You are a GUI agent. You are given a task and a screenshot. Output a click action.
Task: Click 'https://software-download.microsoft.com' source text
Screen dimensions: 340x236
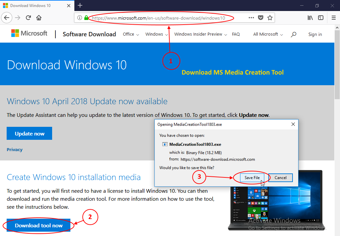pyautogui.click(x=218, y=159)
